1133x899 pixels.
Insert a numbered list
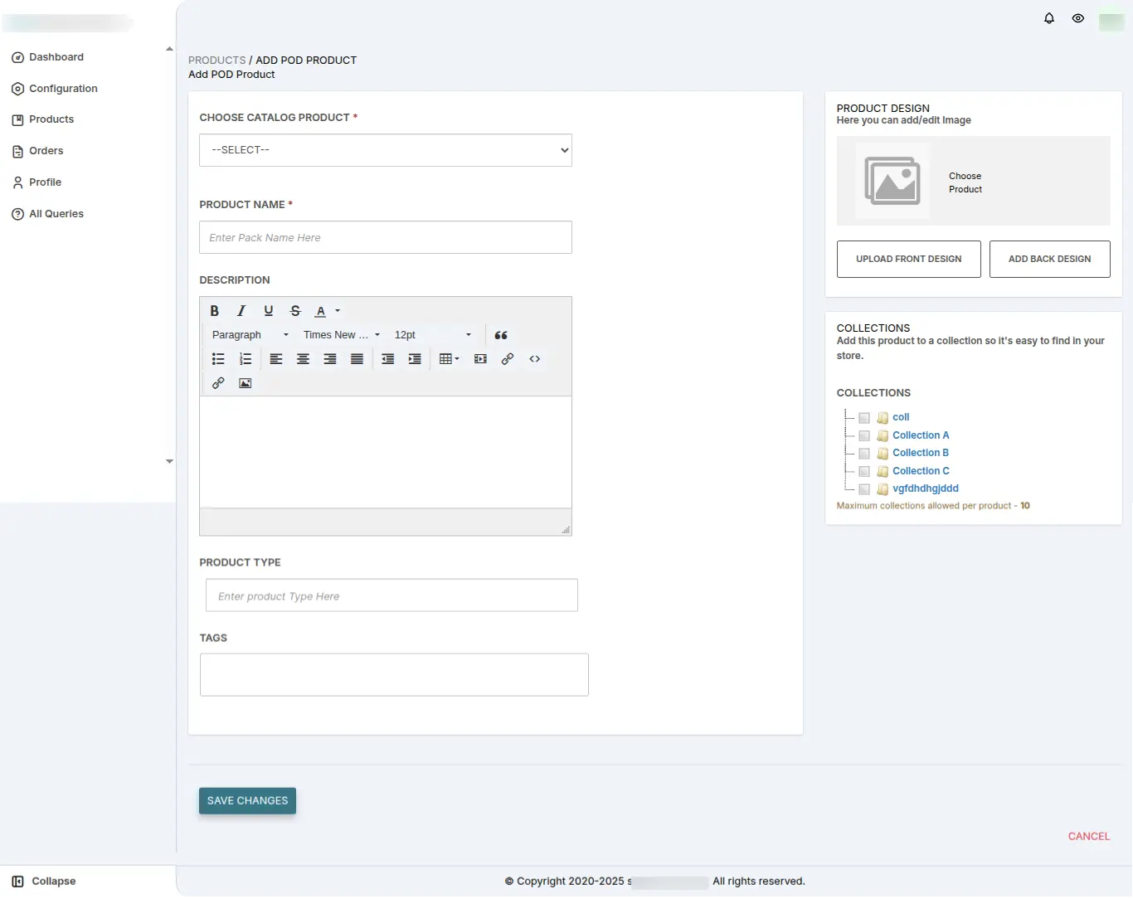click(246, 359)
